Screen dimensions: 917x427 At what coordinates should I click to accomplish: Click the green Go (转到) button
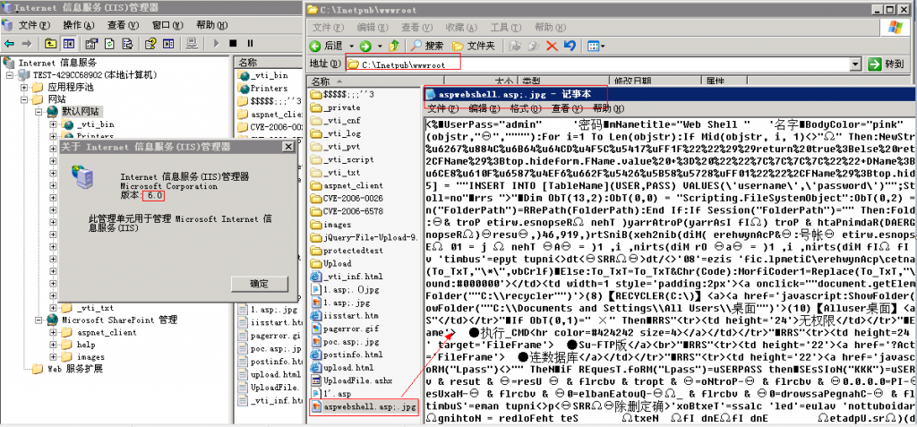click(x=887, y=64)
